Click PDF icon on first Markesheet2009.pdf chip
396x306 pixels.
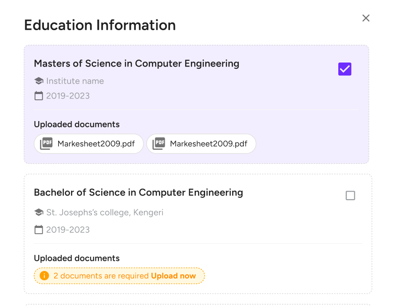click(x=46, y=144)
